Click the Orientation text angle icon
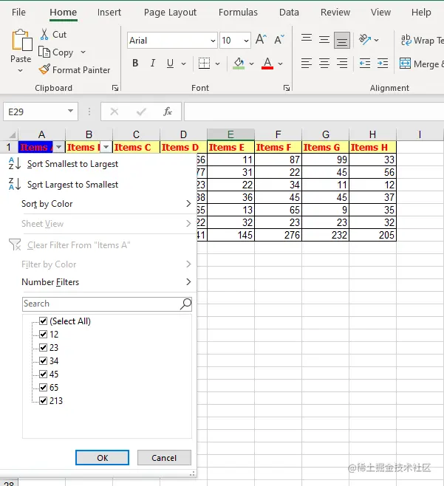This screenshot has height=486, width=444. [x=365, y=40]
